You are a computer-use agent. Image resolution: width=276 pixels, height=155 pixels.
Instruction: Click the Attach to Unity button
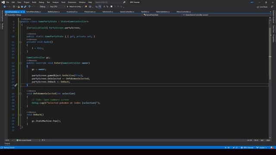tap(74, 7)
